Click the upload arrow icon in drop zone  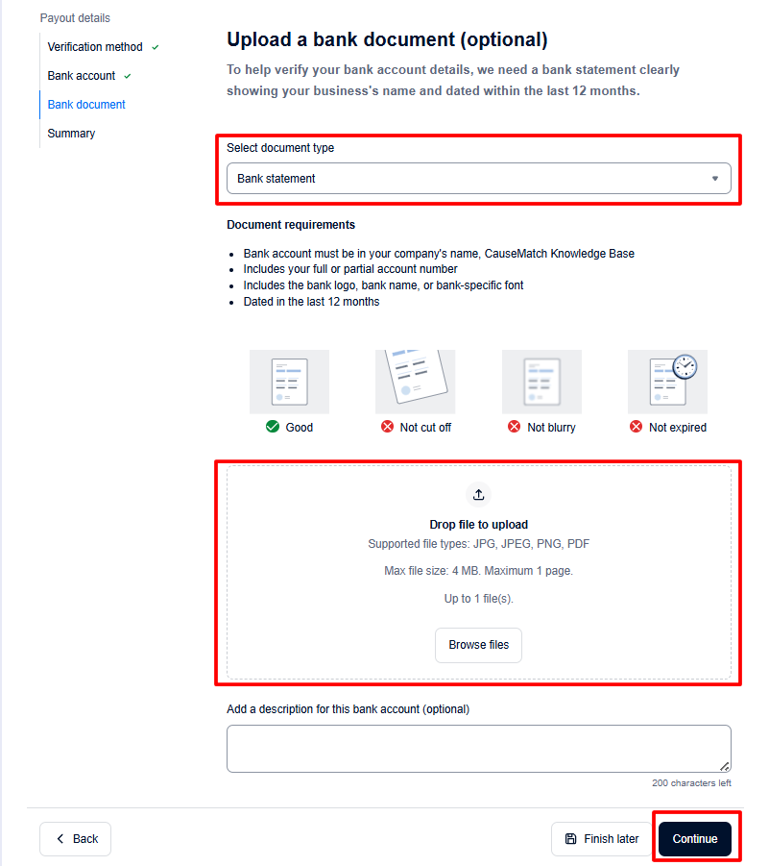point(478,494)
